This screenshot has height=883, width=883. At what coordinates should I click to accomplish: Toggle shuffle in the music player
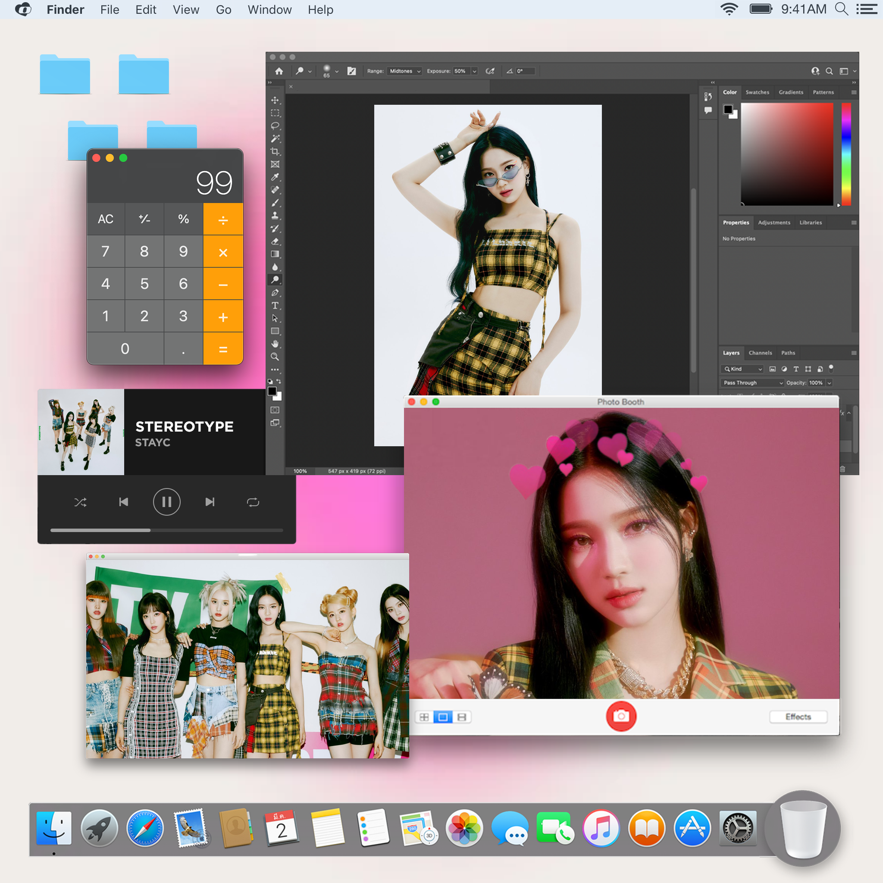pyautogui.click(x=81, y=502)
